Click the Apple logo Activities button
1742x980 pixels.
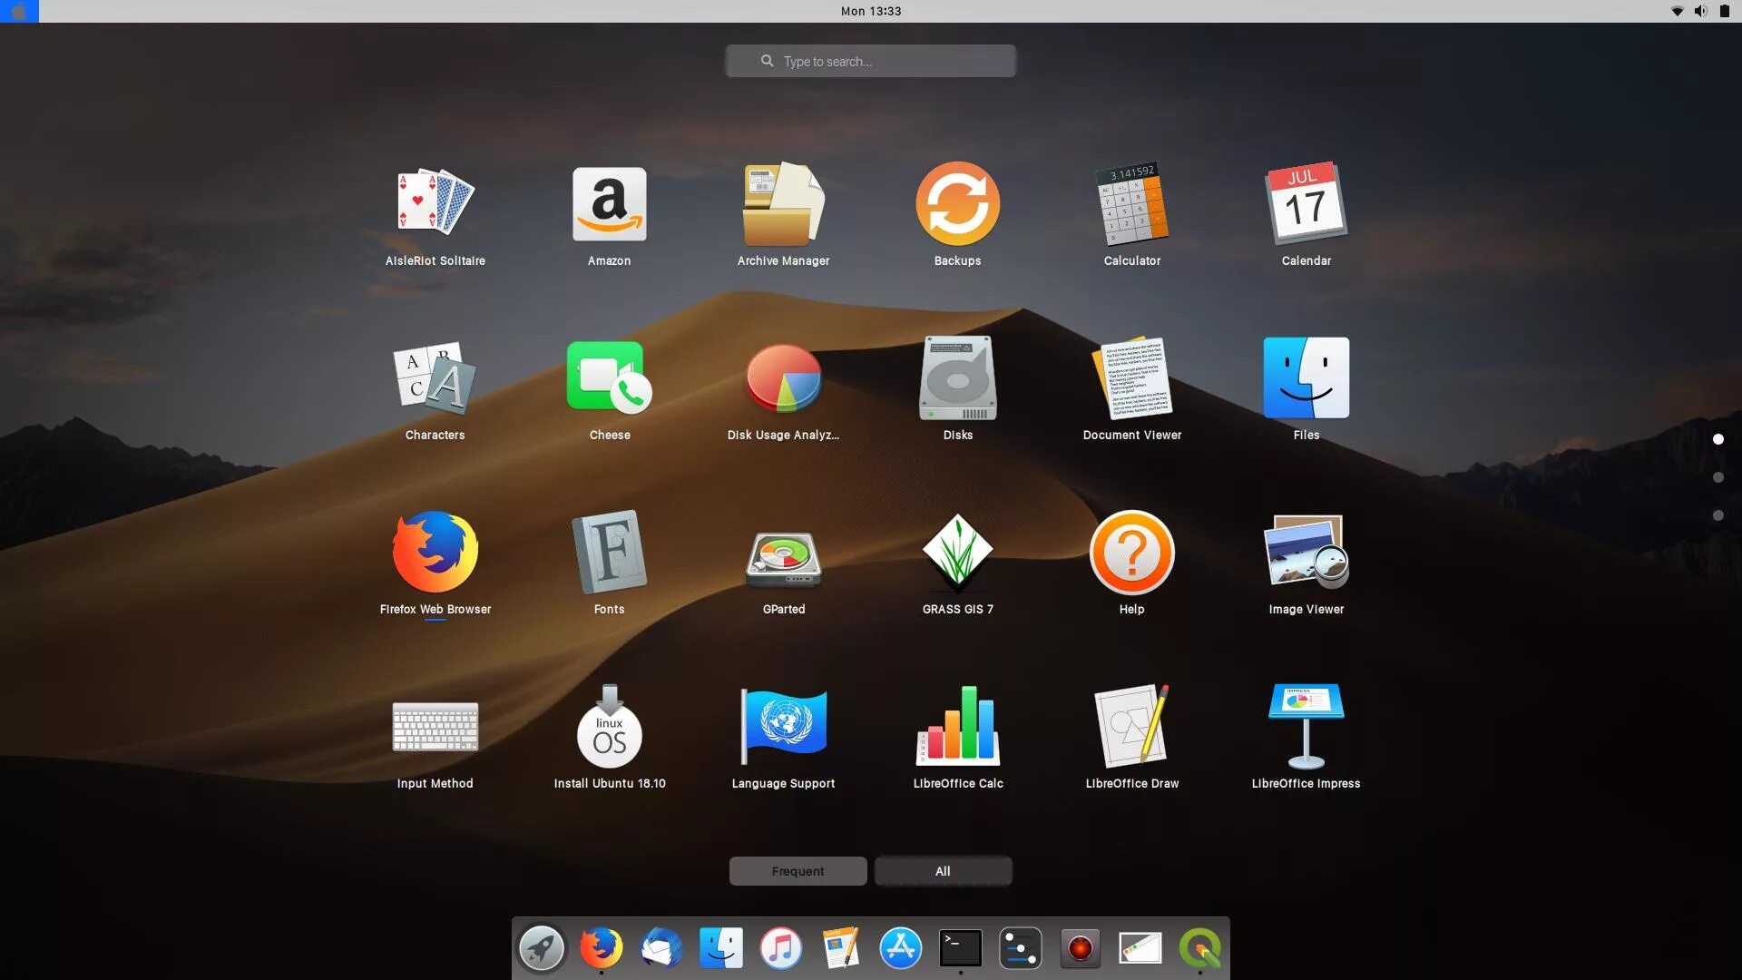click(x=19, y=11)
